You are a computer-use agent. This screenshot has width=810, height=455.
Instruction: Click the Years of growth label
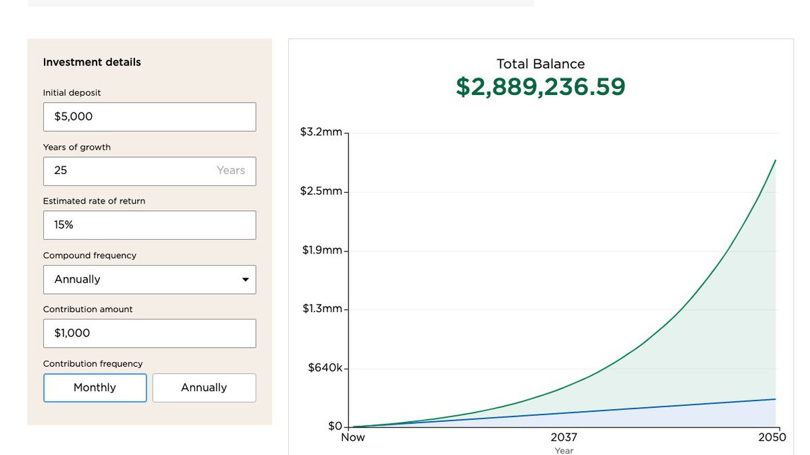tap(77, 147)
